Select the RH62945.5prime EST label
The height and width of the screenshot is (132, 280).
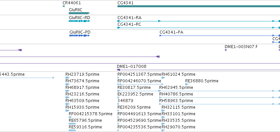click(x=176, y=88)
